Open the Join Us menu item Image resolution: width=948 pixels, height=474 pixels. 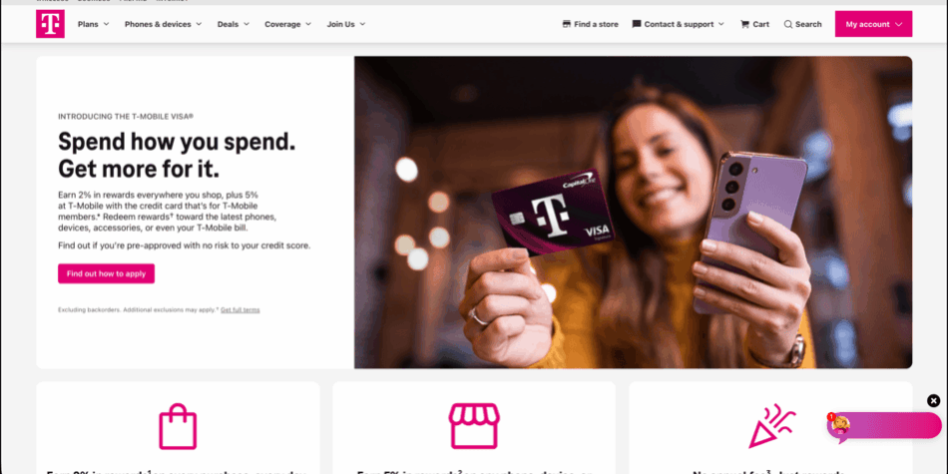click(346, 24)
